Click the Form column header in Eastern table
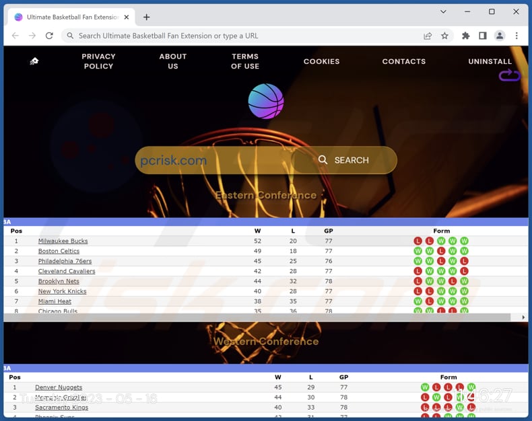 441,231
